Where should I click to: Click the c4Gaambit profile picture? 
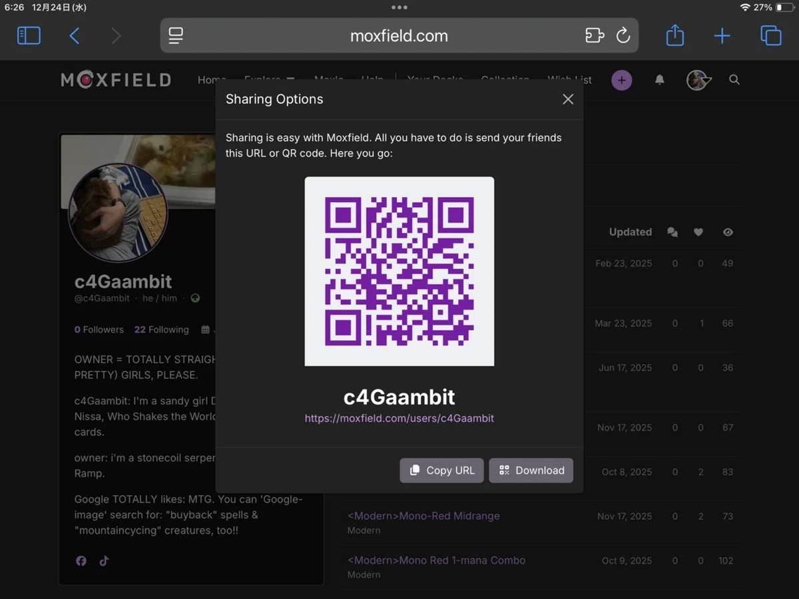pyautogui.click(x=117, y=213)
